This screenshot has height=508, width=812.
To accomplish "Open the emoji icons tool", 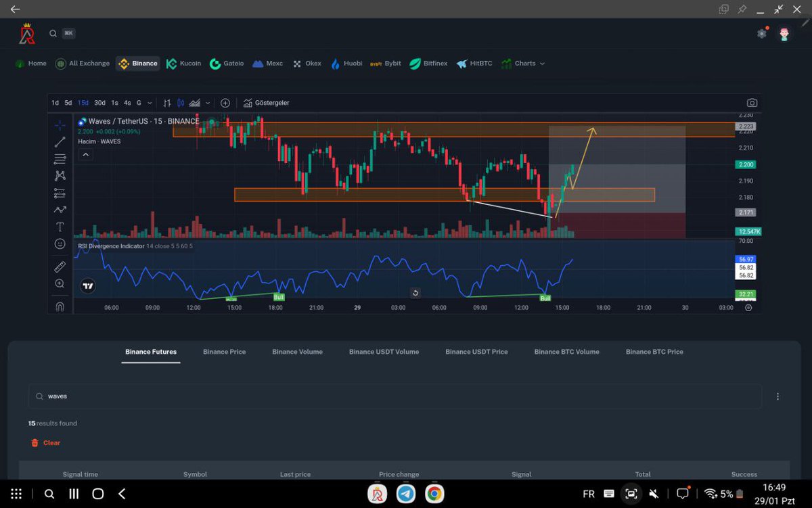I will pos(60,244).
